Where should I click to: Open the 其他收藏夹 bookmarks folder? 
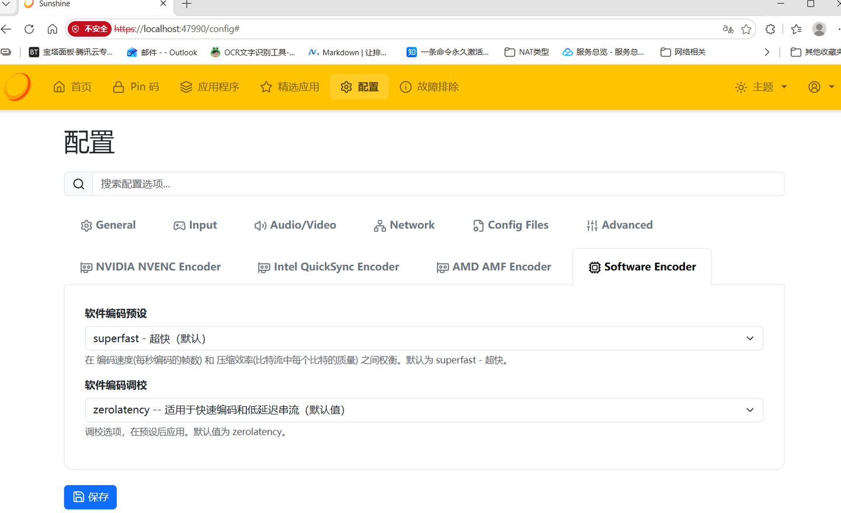(x=815, y=52)
